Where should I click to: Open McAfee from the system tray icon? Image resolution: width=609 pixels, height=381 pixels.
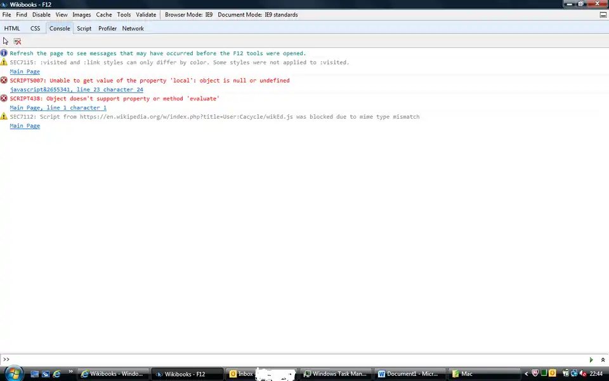[x=535, y=373]
